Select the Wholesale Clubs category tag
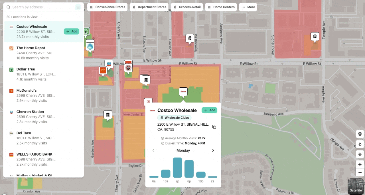 click(x=174, y=118)
